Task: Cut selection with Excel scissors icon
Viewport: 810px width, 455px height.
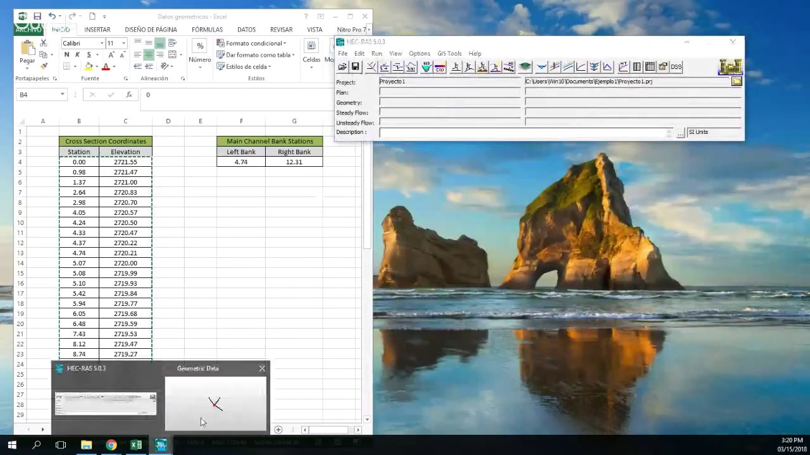Action: [43, 43]
